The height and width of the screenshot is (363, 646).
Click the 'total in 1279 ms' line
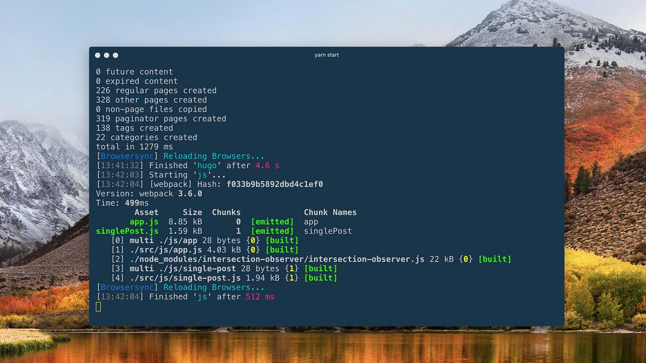point(135,147)
